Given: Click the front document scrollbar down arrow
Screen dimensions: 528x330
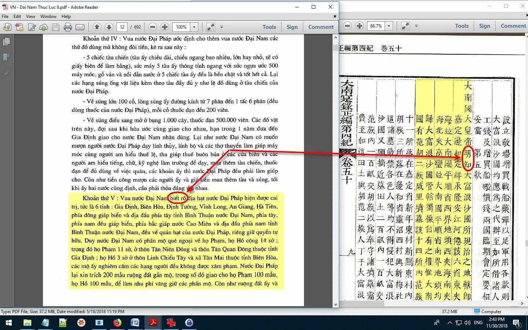Looking at the screenshot, I should tap(335, 304).
